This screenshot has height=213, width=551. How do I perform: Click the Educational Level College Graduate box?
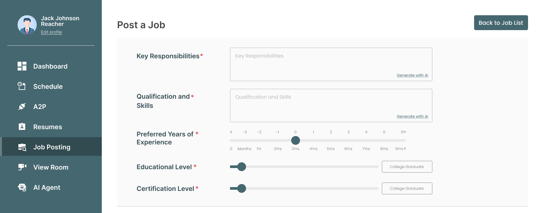point(407,167)
